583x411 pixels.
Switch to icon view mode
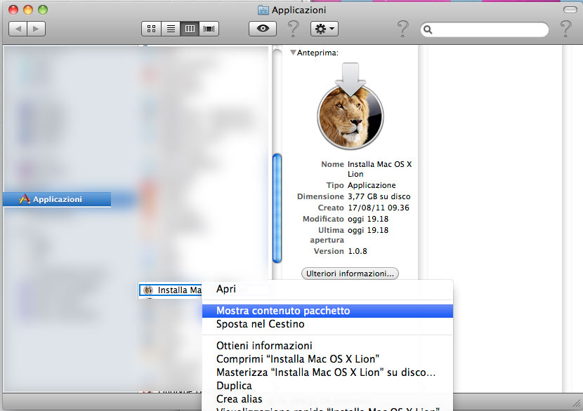pyautogui.click(x=151, y=29)
